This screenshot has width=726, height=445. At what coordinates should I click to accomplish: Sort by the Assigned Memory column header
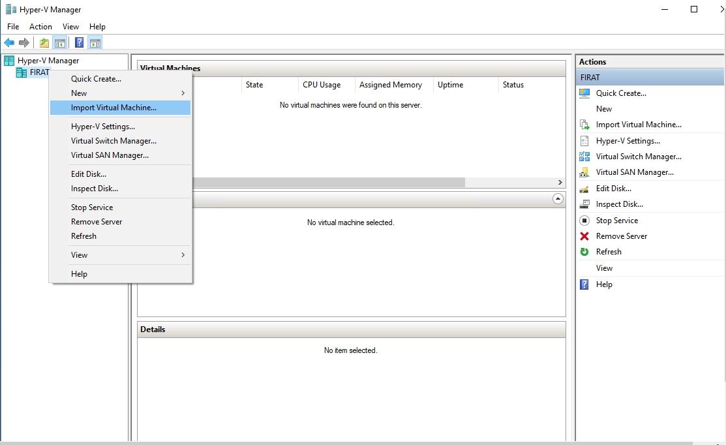[x=394, y=85]
